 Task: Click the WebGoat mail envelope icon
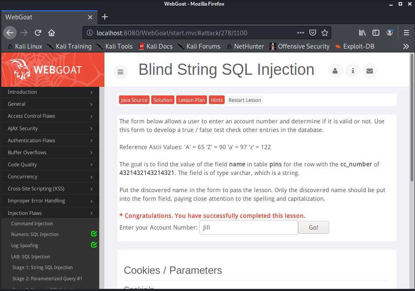(370, 70)
